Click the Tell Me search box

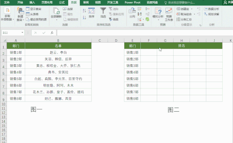pyautogui.click(x=179, y=3)
